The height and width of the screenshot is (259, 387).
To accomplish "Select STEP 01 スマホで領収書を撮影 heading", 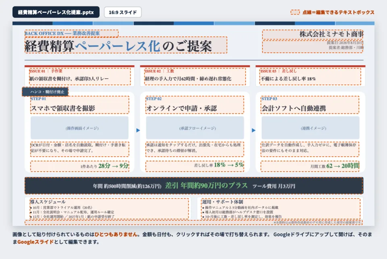I will click(80, 105).
